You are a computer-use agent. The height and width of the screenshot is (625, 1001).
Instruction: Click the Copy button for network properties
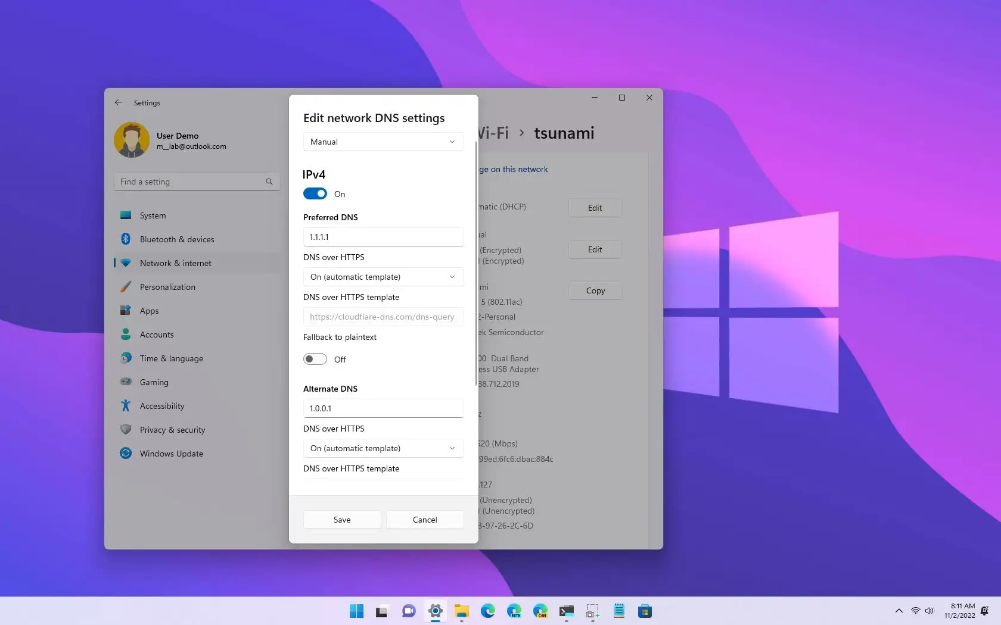(x=594, y=290)
